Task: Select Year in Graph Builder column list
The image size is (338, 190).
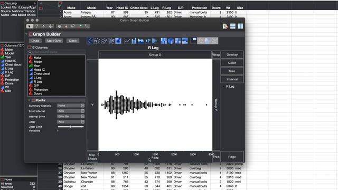Action: point(36,65)
